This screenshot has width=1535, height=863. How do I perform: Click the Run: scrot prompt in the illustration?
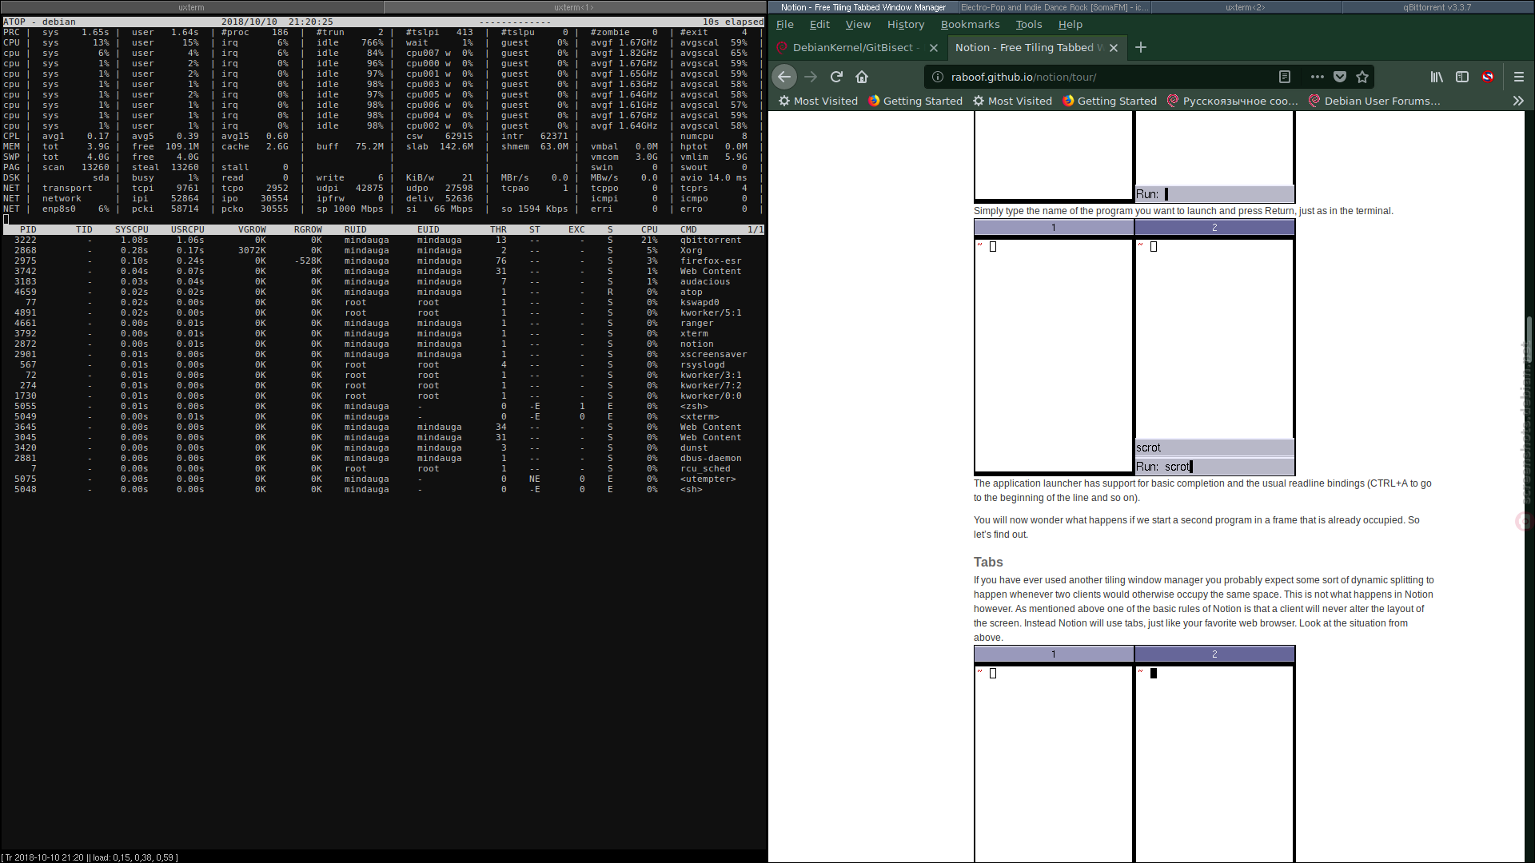1214,467
